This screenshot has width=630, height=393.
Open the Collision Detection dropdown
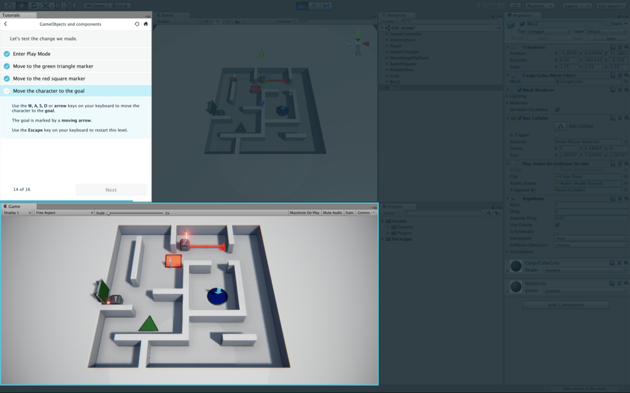(591, 245)
